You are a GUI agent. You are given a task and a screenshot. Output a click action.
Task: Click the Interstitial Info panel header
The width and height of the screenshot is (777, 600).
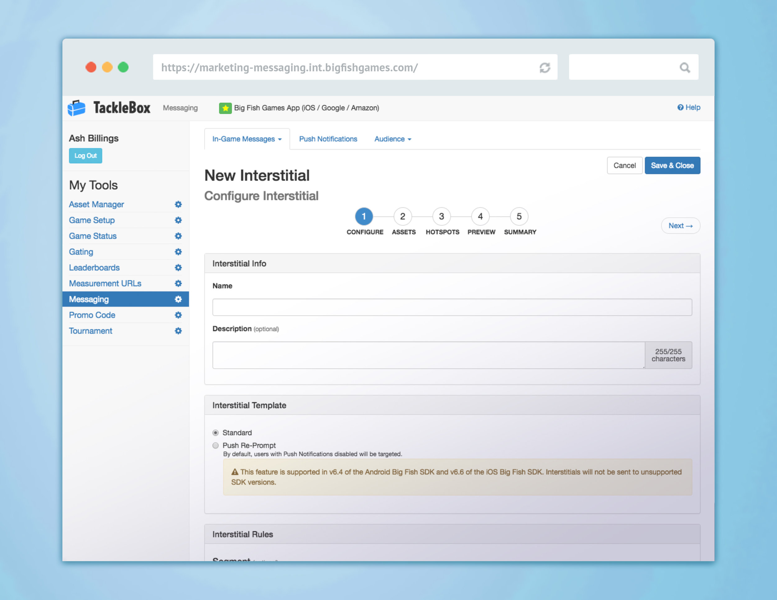pos(452,263)
